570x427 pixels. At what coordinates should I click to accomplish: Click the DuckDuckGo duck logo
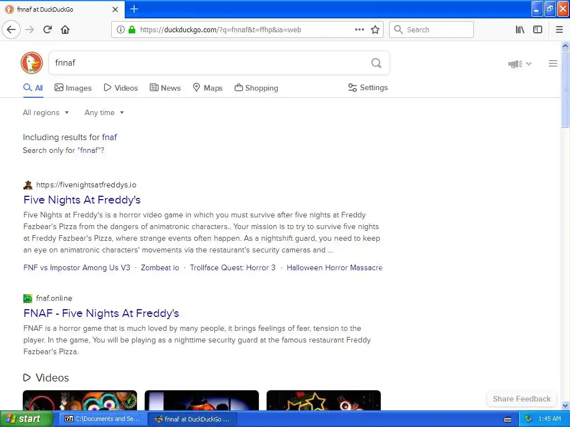[32, 63]
